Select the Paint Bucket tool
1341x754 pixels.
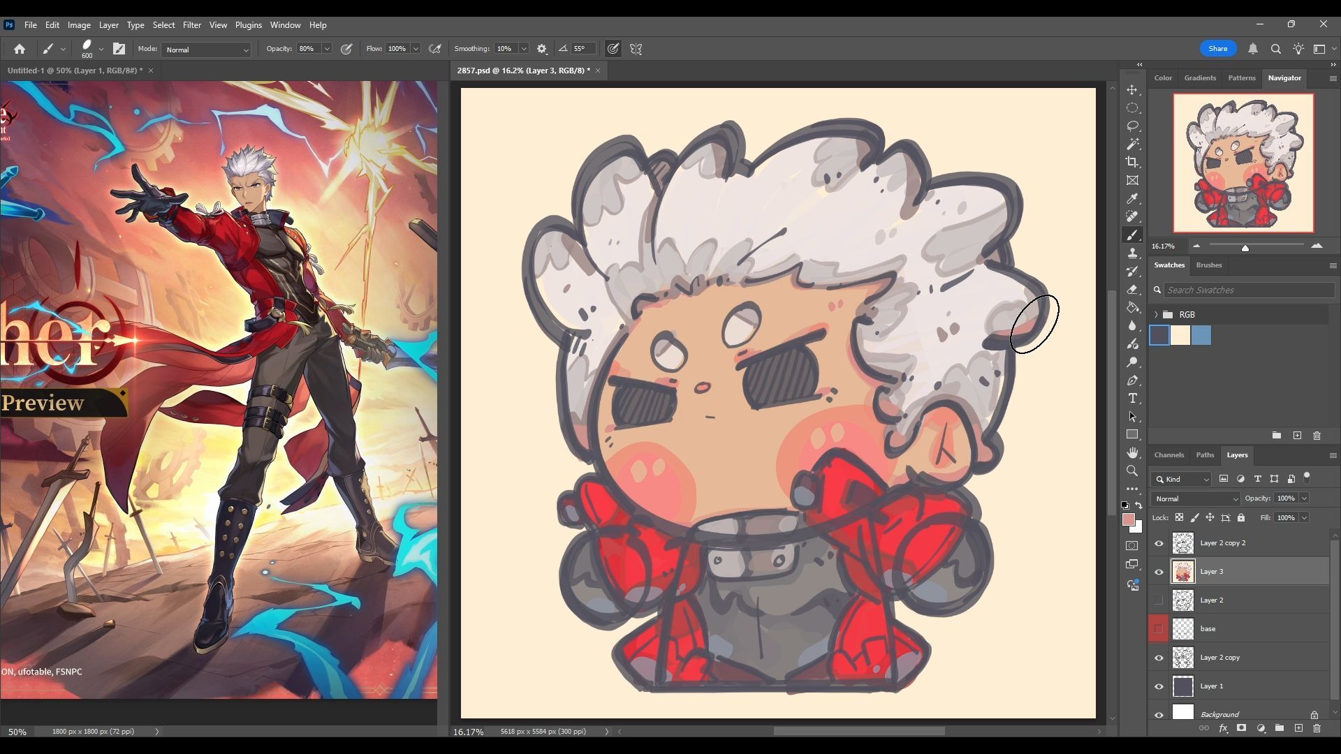1132,308
